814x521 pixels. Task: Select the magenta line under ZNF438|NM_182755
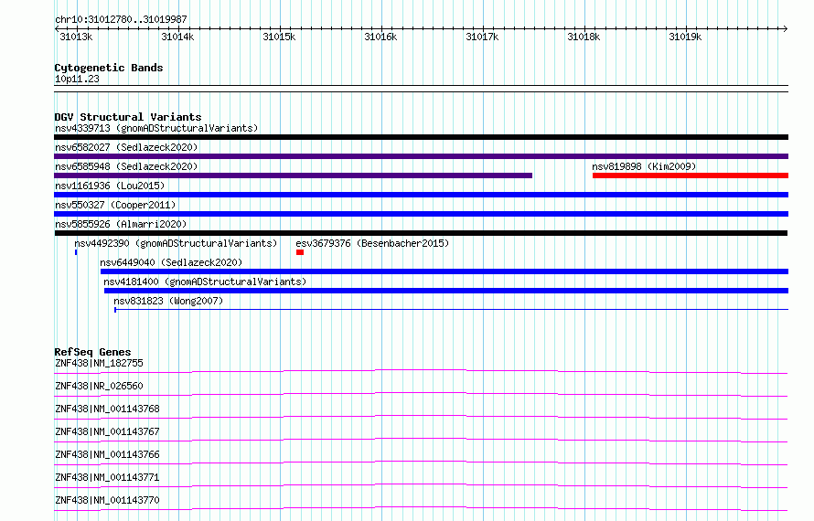421,371
